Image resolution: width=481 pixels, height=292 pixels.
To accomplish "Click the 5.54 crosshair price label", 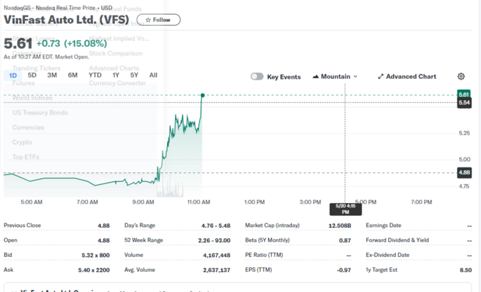I will pos(464,103).
